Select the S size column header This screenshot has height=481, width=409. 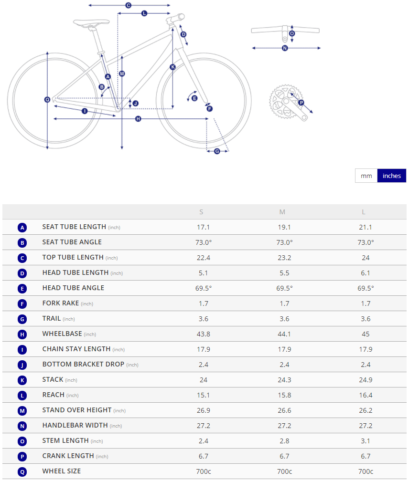(x=201, y=212)
